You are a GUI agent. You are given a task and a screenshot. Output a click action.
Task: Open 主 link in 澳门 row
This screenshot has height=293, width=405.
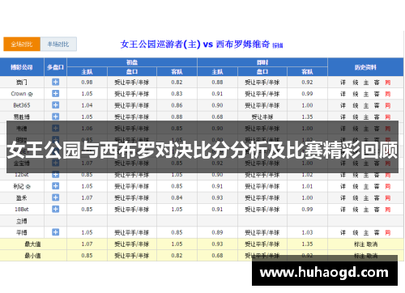tap(366, 83)
